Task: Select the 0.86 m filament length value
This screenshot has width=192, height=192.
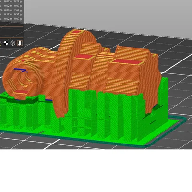Action: [8, 10]
